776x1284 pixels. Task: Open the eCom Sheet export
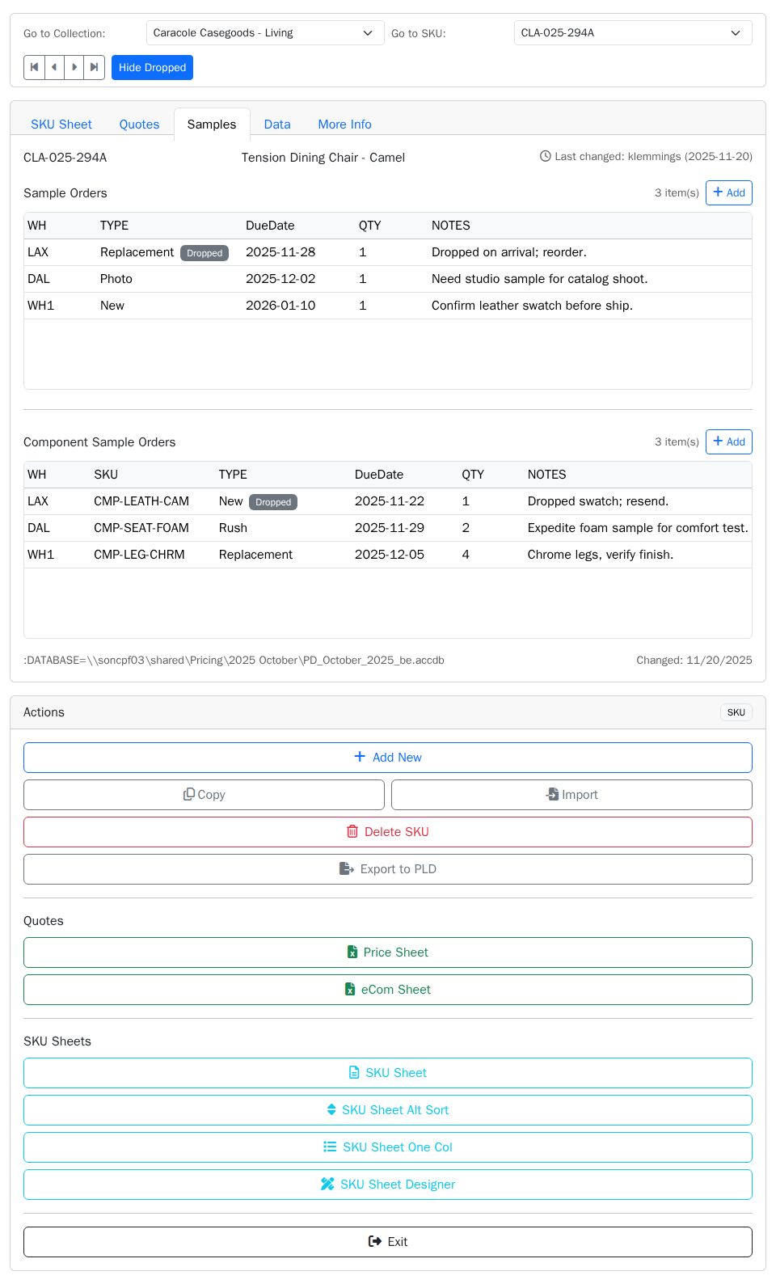pyautogui.click(x=388, y=990)
